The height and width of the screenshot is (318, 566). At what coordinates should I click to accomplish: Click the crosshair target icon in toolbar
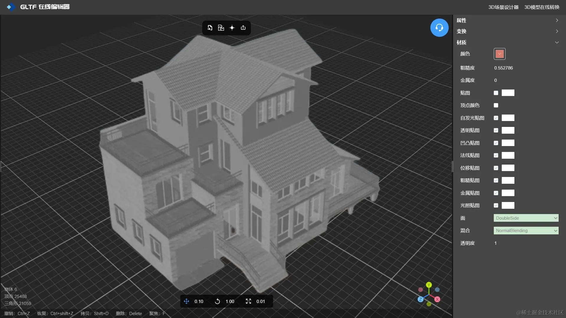pos(232,28)
